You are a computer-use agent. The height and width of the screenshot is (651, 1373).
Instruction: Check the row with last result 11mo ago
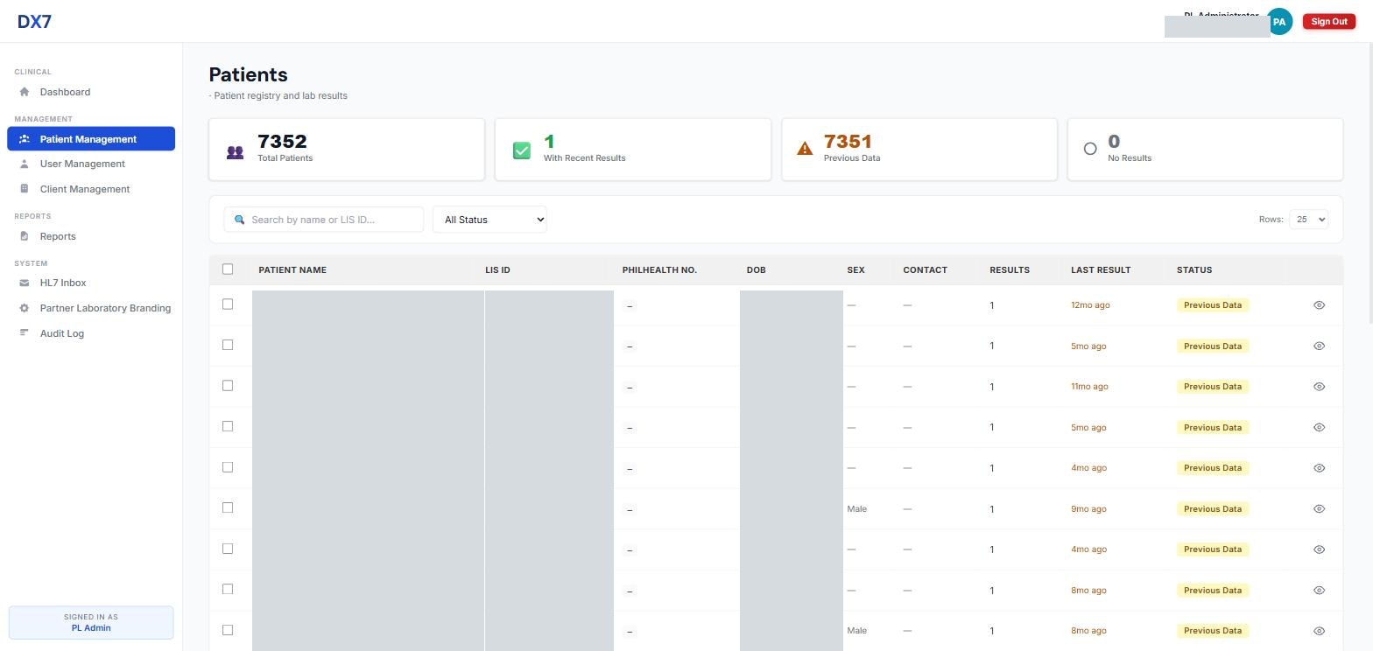coord(228,386)
